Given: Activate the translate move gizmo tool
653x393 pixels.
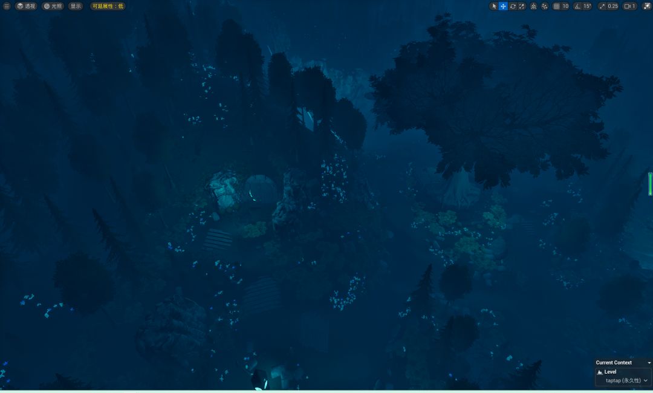Looking at the screenshot, I should coord(503,6).
